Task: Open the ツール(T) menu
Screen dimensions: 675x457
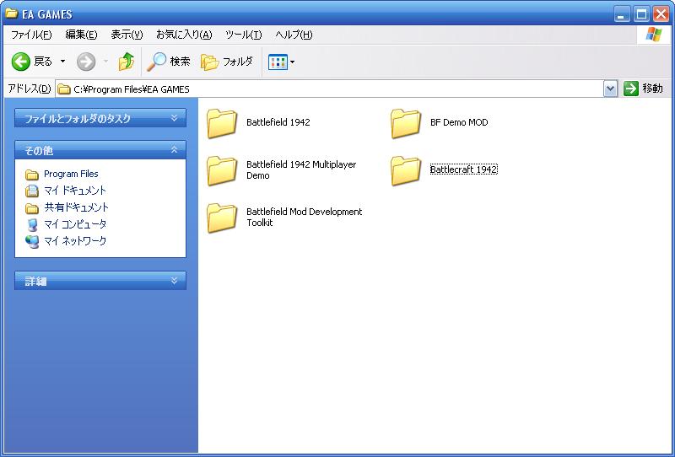Action: [x=243, y=35]
